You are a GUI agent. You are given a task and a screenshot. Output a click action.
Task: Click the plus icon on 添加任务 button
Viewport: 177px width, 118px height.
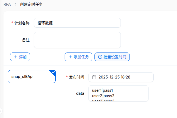click(x=70, y=57)
